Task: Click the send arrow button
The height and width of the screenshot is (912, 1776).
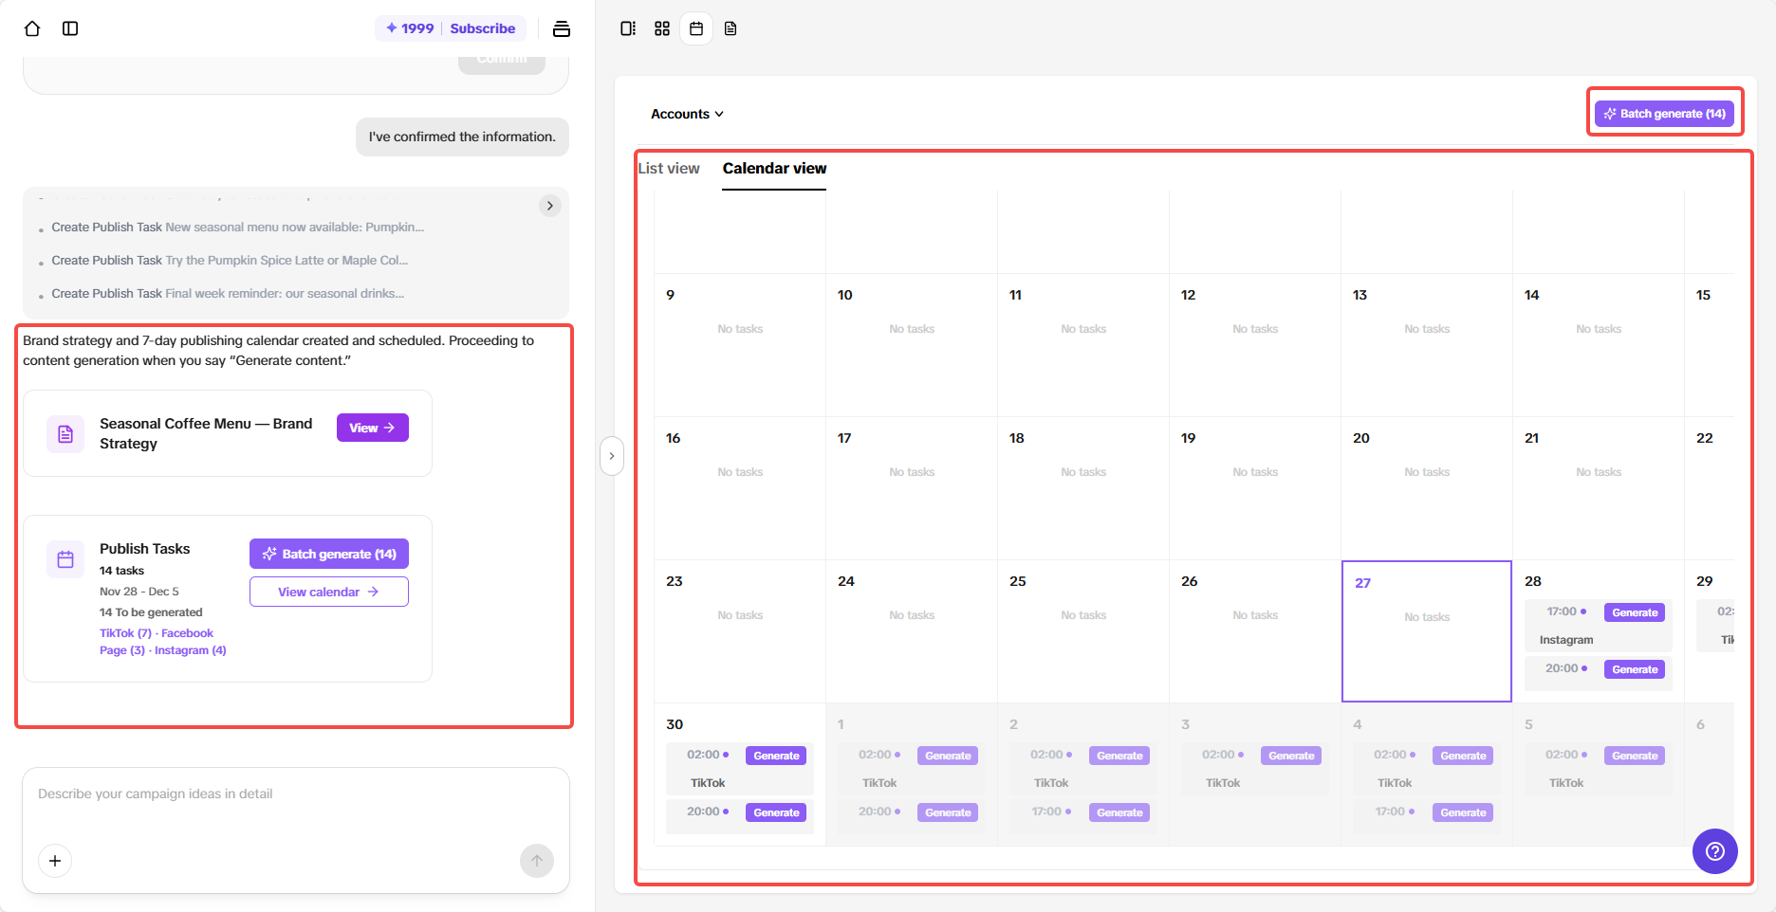Action: (x=537, y=861)
